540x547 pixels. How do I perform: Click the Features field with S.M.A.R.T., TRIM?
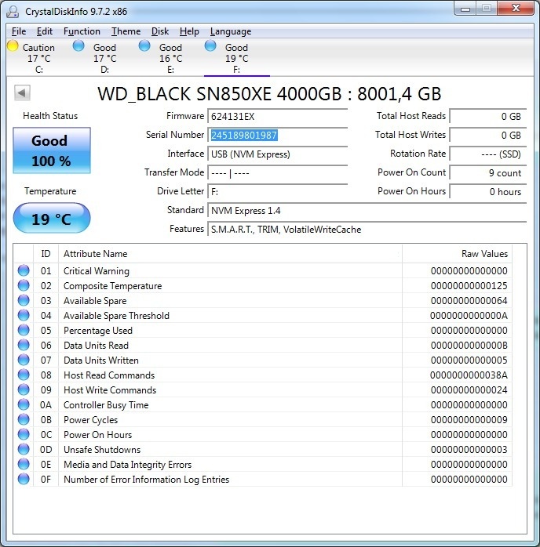coord(367,229)
